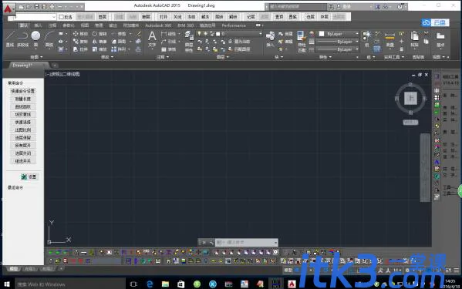Open the Table tool in Annotation panel
This screenshot has height=289, width=462.
pos(168,49)
